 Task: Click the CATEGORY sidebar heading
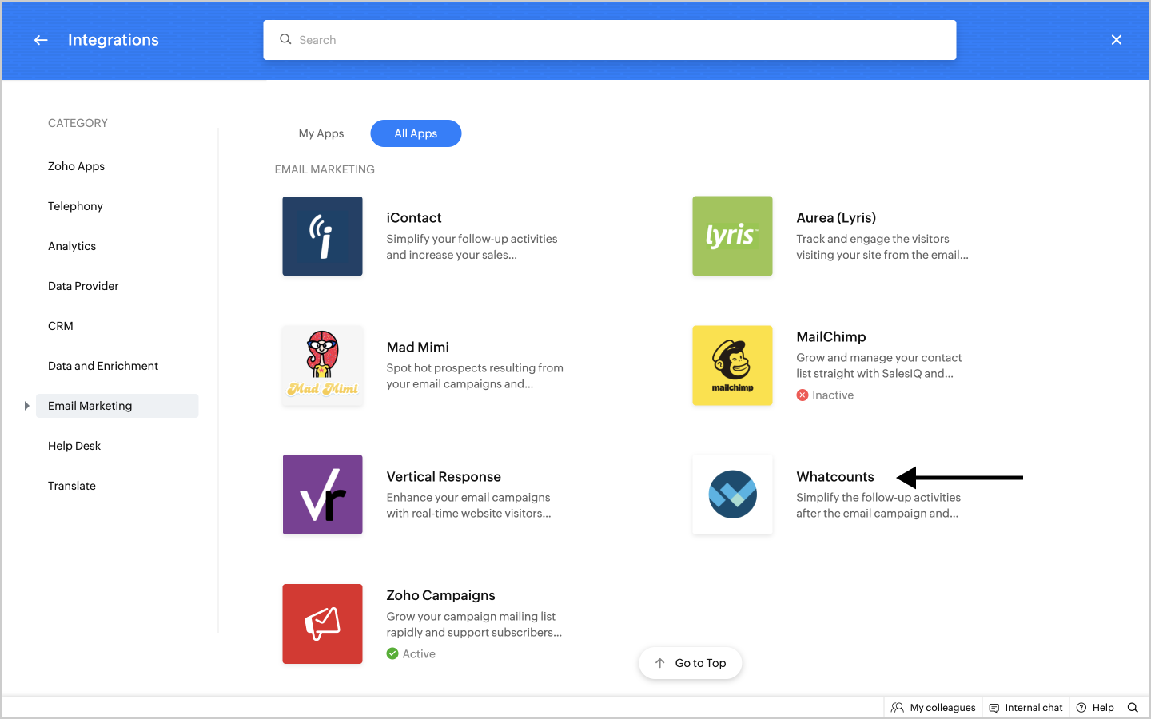(x=78, y=123)
